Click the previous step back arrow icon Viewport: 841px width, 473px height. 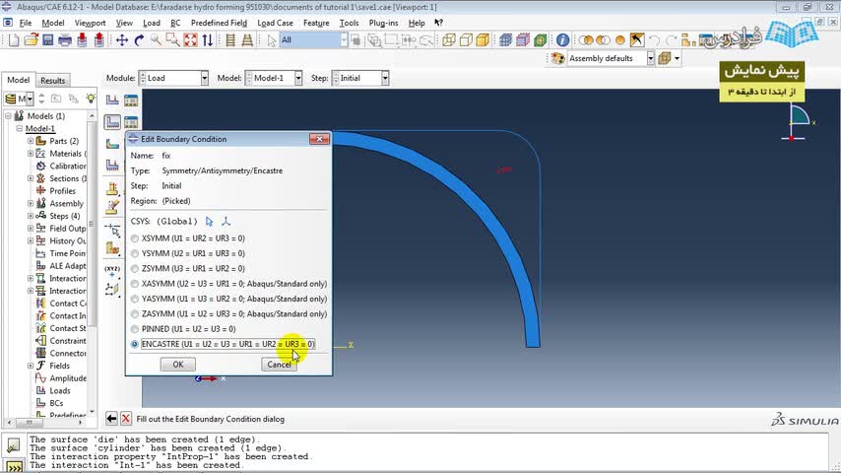click(x=111, y=419)
